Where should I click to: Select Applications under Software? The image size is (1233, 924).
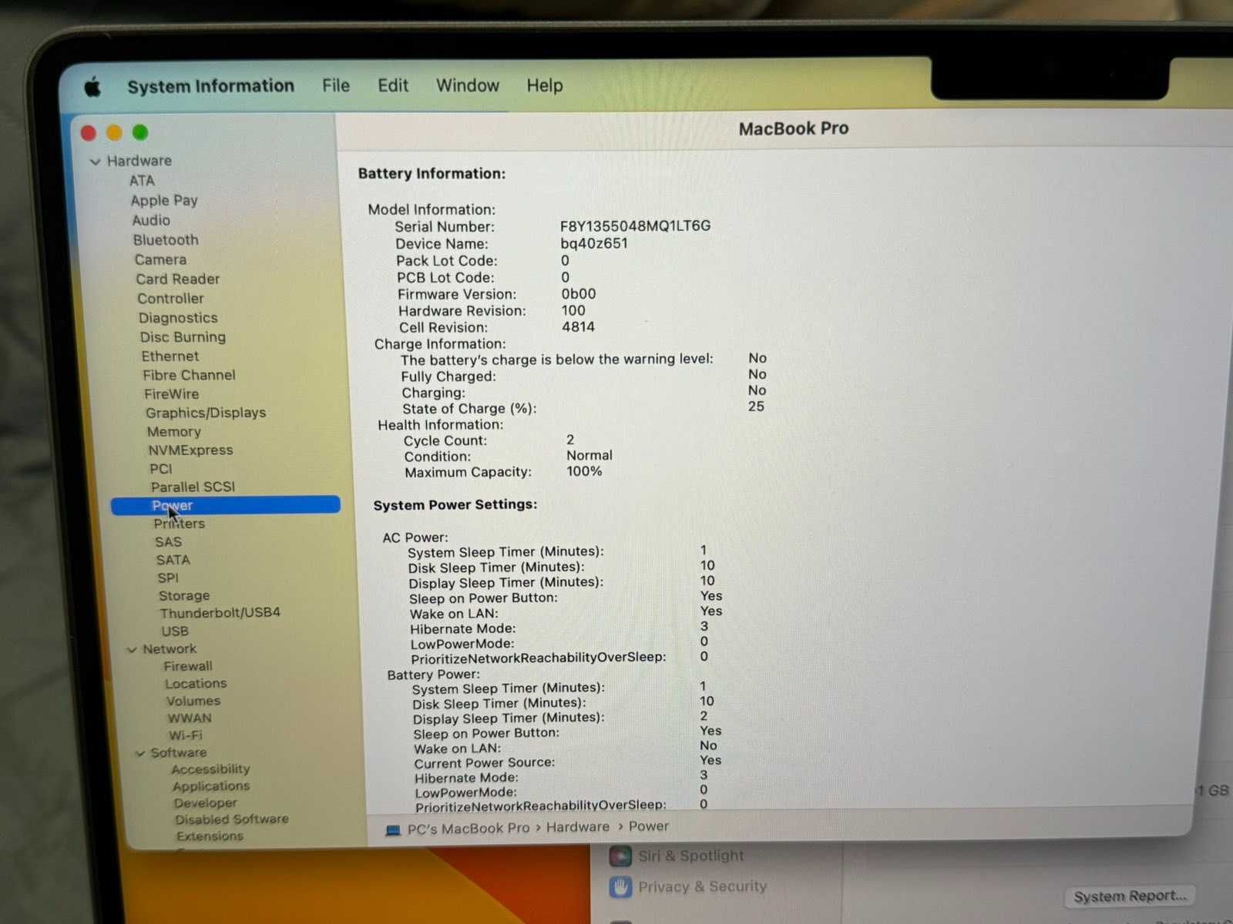tap(211, 786)
